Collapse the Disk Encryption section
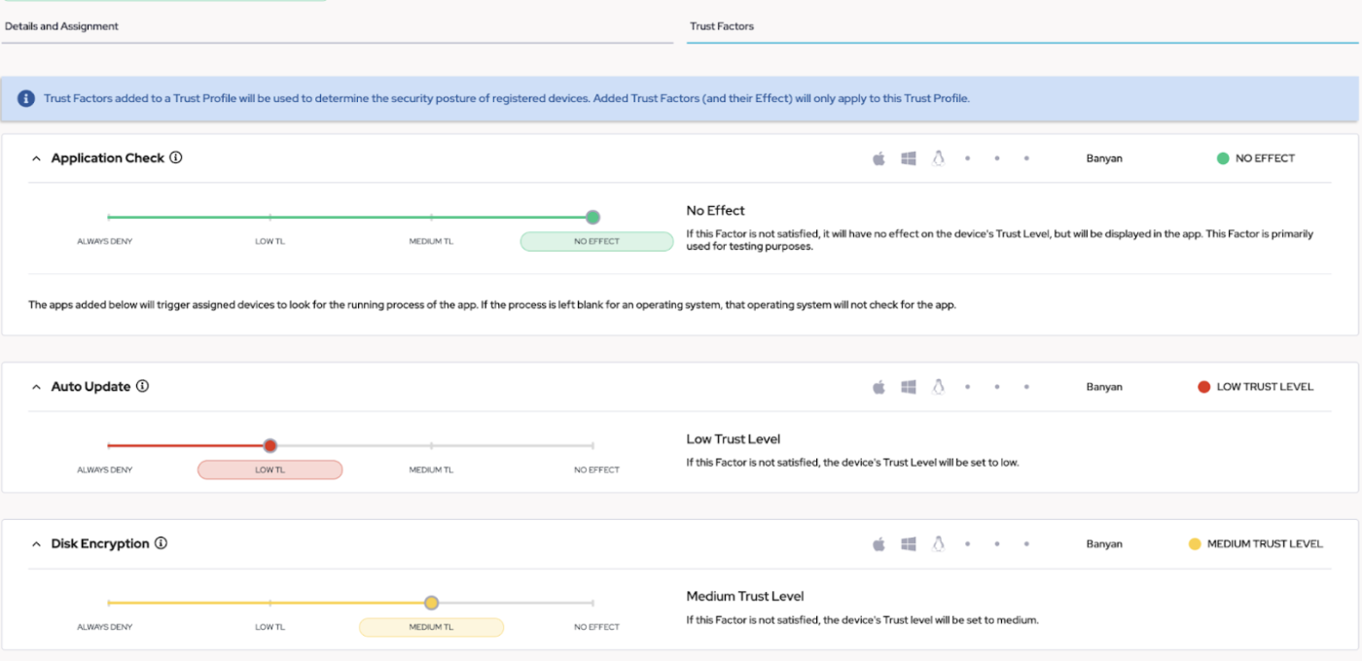1362x661 pixels. click(x=36, y=544)
